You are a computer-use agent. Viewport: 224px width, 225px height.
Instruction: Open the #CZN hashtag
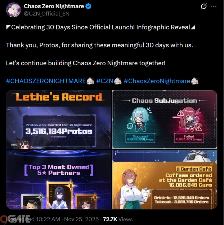[x=105, y=81]
